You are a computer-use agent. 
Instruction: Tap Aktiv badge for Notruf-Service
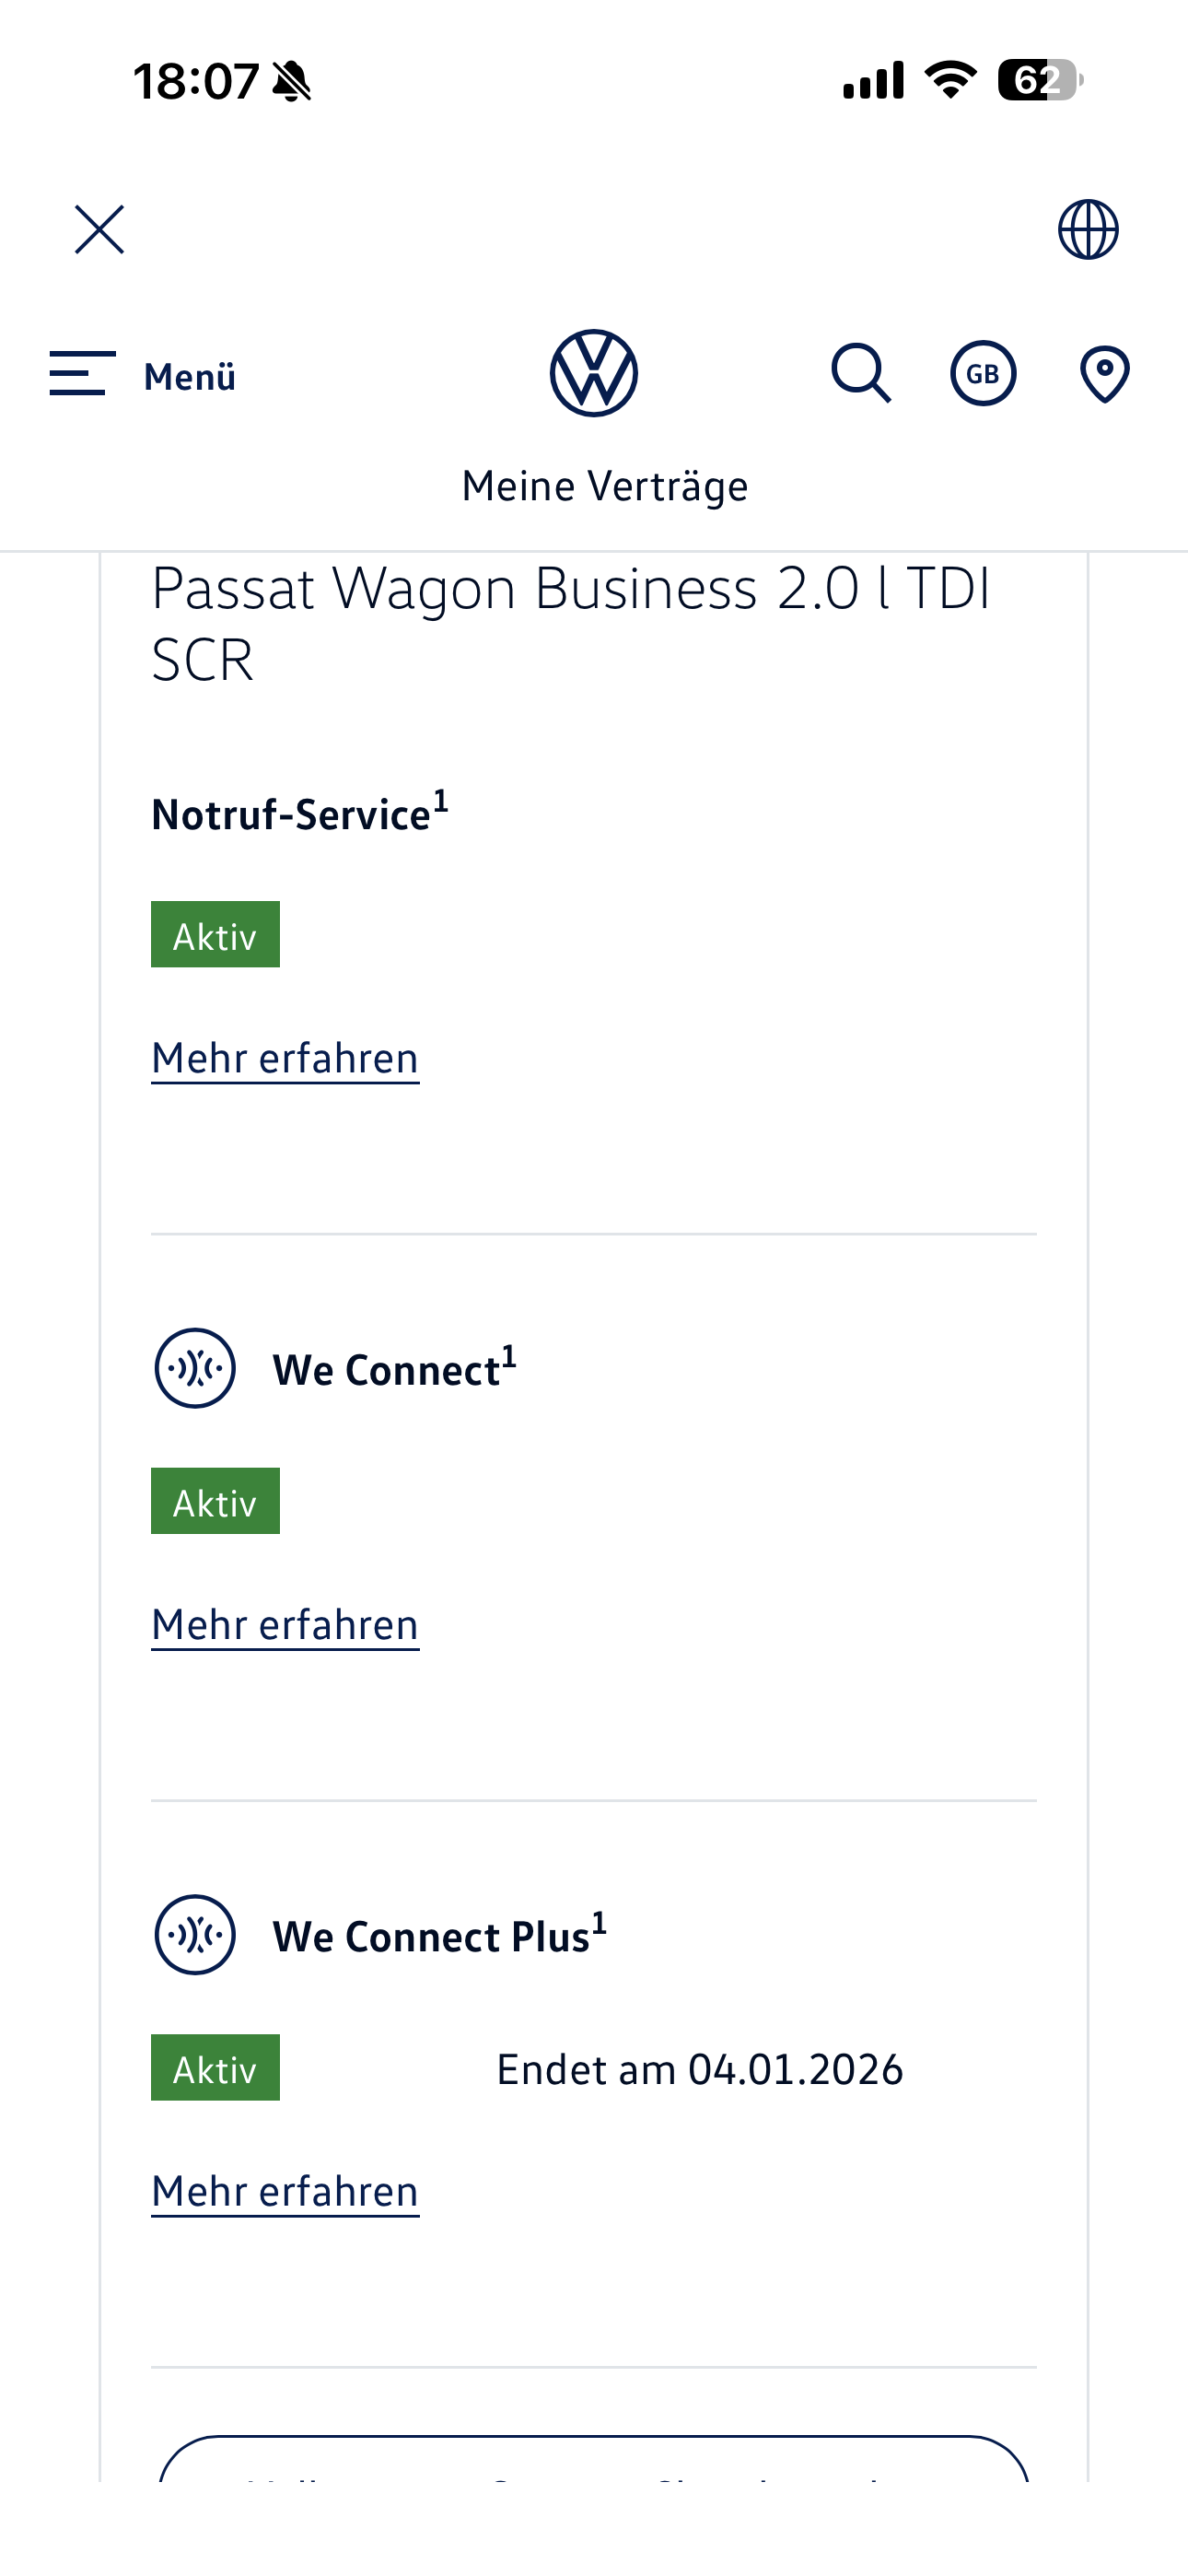coord(215,934)
